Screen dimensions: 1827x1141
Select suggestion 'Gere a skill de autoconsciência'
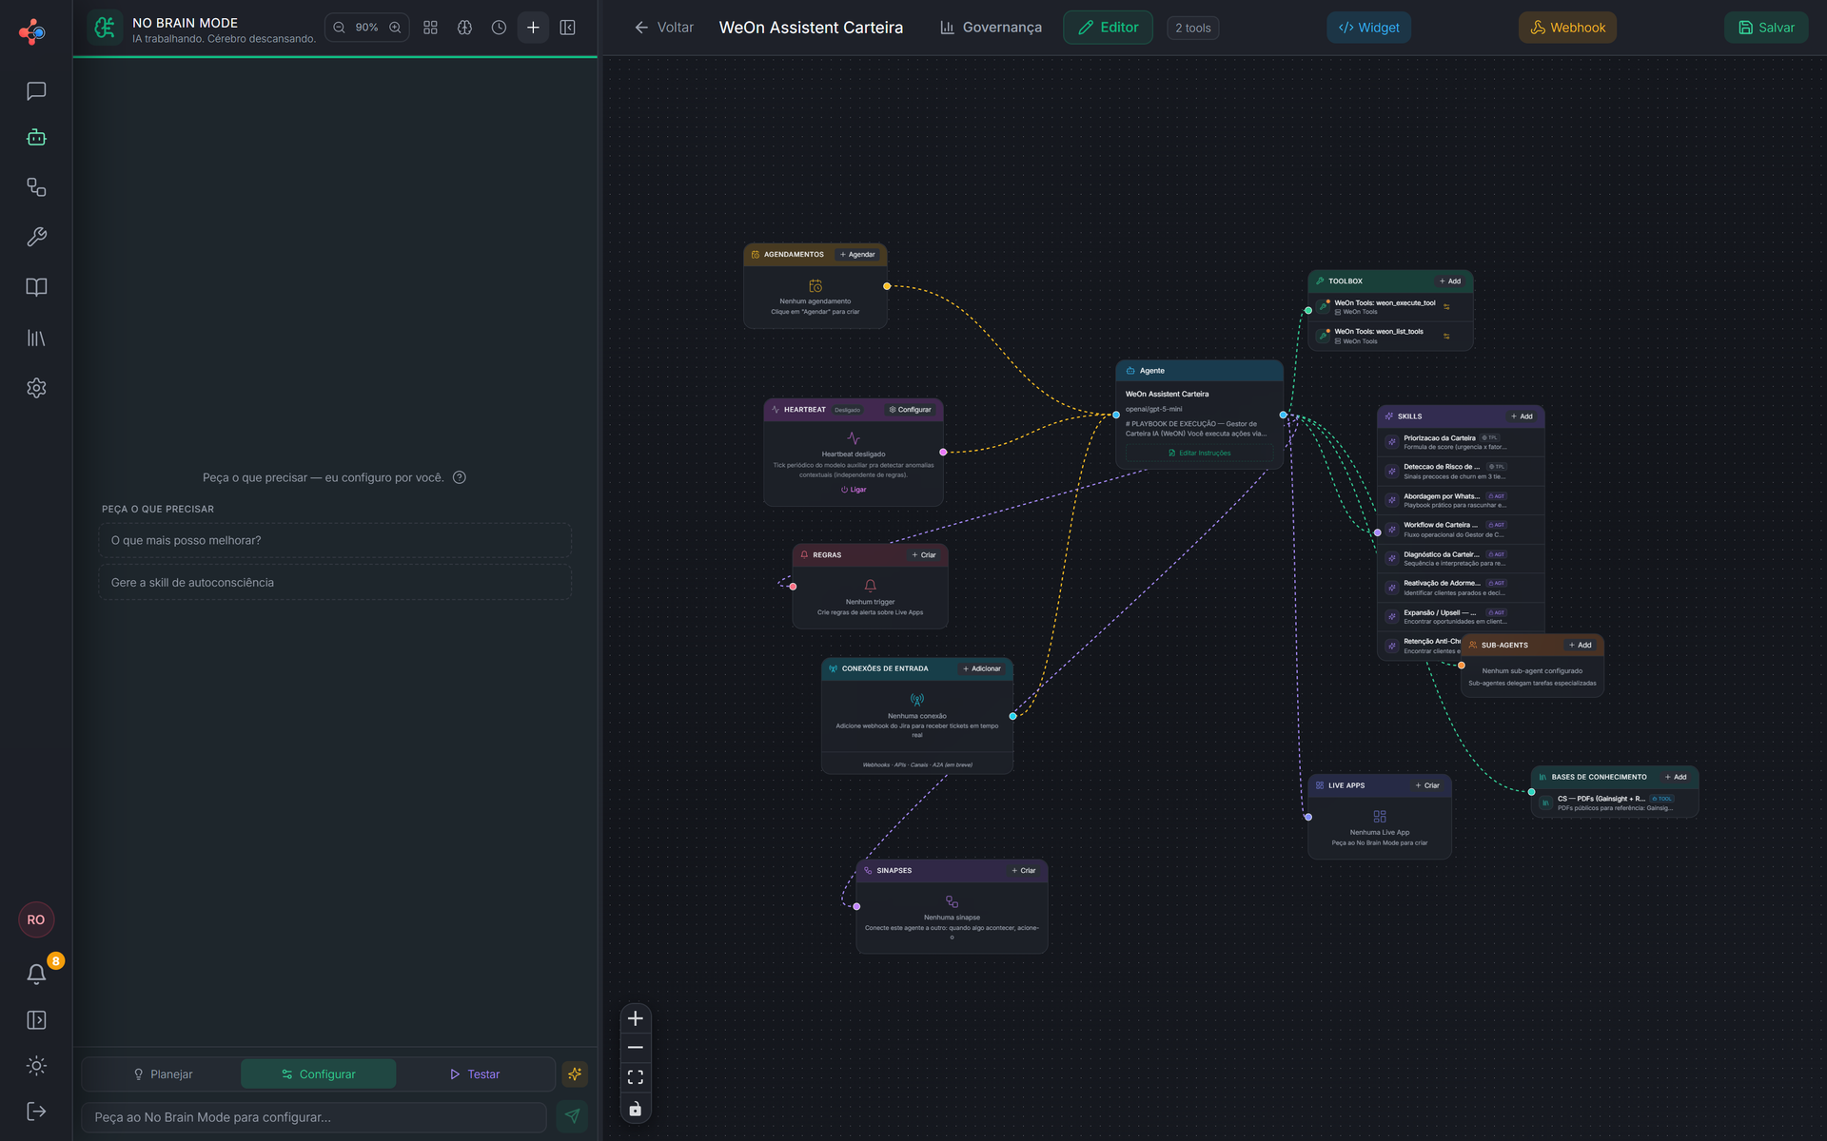tap(335, 583)
